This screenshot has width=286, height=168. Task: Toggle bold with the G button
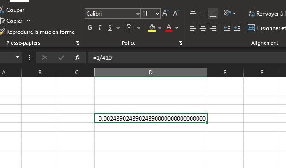tap(89, 28)
